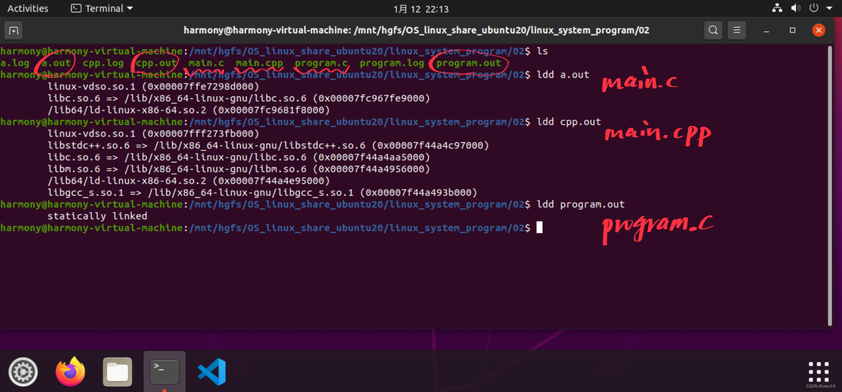842x392 pixels.
Task: Launch Visual Studio Code from dock
Action: 212,372
